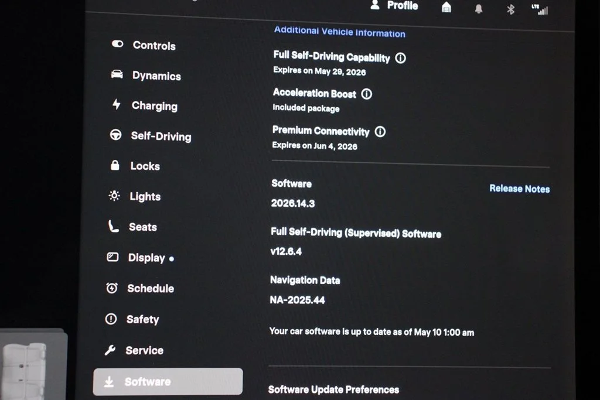The width and height of the screenshot is (600, 400).
Task: Tap the LTE signal strength icon
Action: coord(540,9)
